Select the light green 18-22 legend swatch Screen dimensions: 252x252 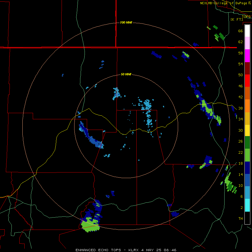pyautogui.click(x=247, y=155)
